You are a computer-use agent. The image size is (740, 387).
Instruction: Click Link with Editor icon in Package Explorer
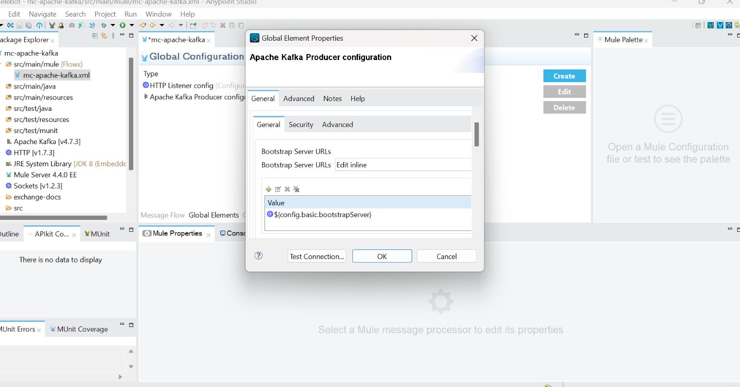click(104, 36)
